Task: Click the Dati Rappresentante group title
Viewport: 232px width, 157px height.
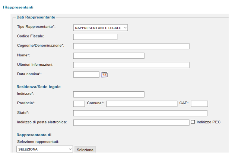Action: click(36, 17)
